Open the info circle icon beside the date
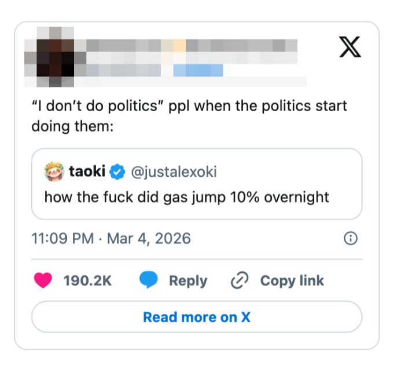Image resolution: width=397 pixels, height=380 pixels. pyautogui.click(x=350, y=238)
